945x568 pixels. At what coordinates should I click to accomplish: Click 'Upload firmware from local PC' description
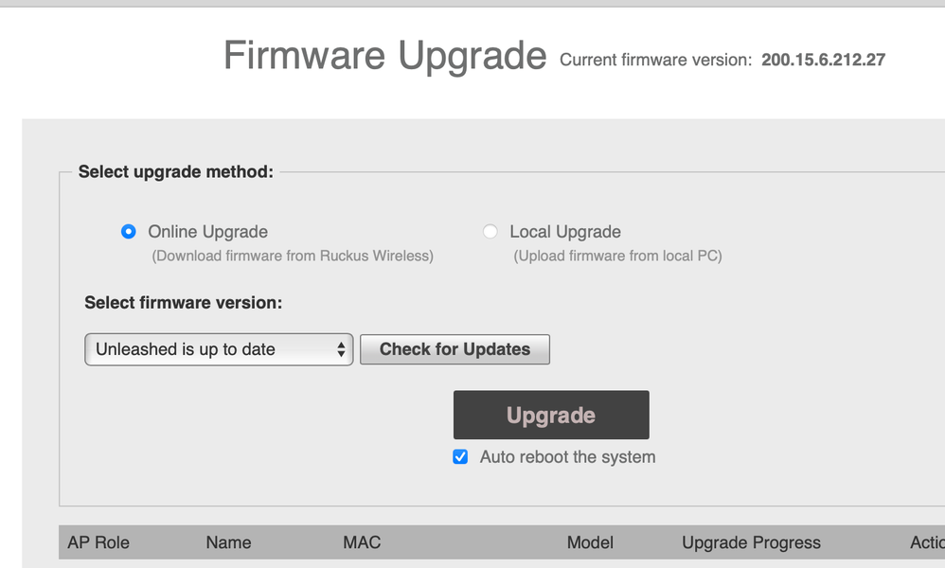pyautogui.click(x=617, y=256)
